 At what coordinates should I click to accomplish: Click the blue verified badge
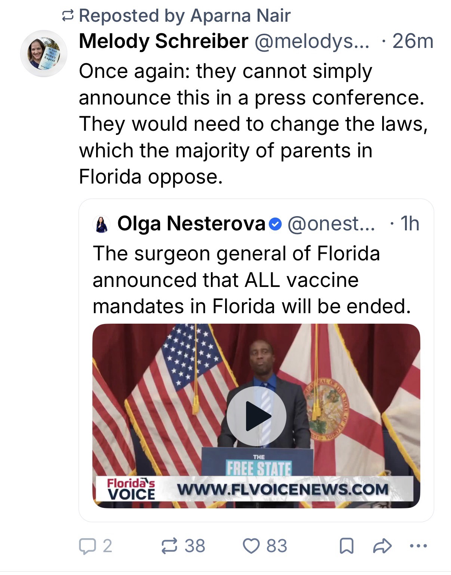276,224
